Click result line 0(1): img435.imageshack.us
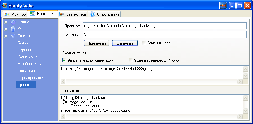Image resolution: width=253 pixels, height=124 pixels. (83, 98)
